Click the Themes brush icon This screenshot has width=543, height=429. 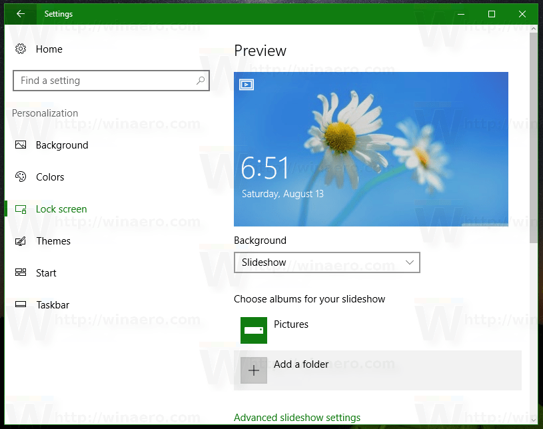pyautogui.click(x=21, y=241)
